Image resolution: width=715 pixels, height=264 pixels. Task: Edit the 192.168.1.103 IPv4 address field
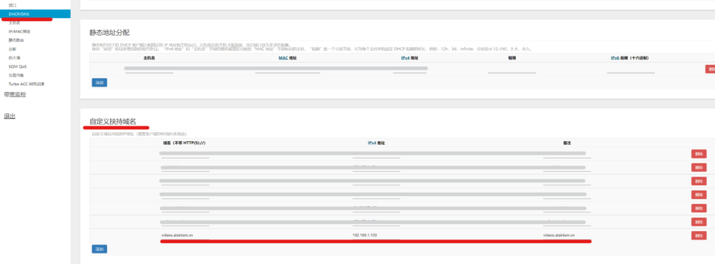(x=376, y=236)
